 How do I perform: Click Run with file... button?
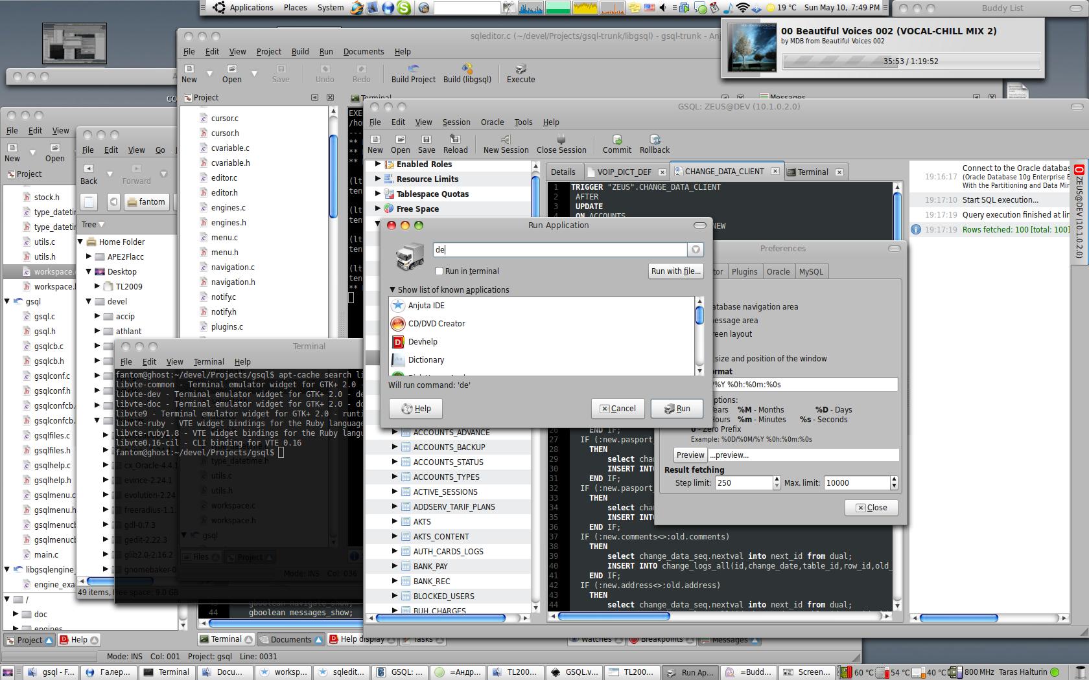675,271
